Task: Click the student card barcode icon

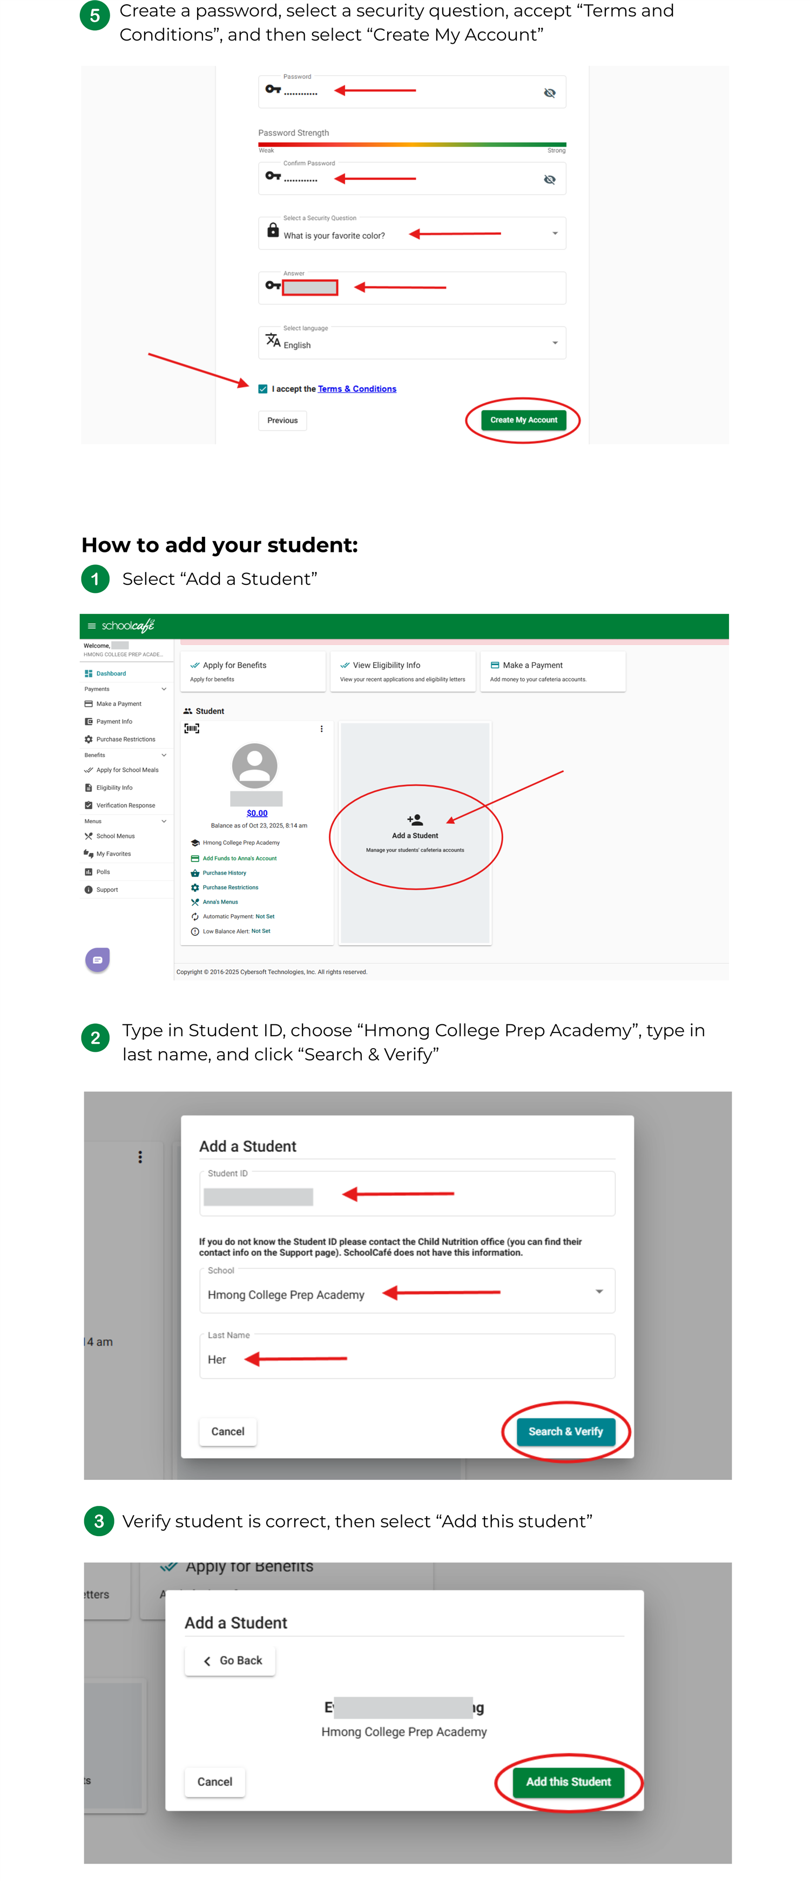Action: pos(191,728)
